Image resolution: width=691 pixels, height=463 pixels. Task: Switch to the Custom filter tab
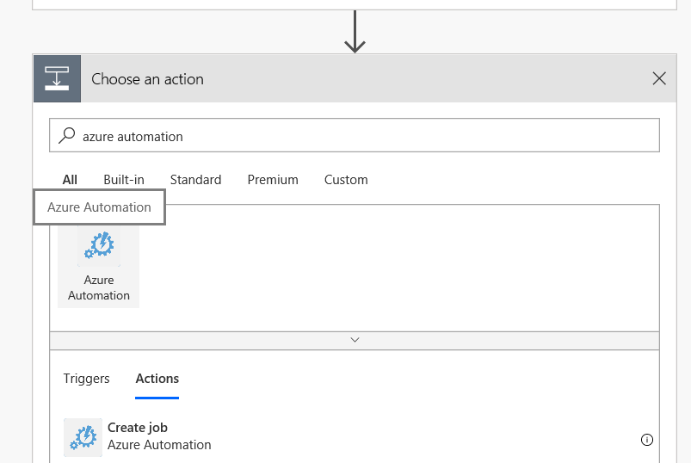point(346,180)
